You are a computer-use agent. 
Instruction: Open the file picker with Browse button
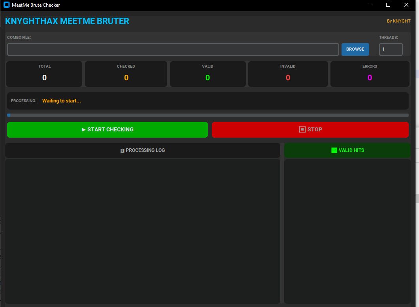click(355, 49)
